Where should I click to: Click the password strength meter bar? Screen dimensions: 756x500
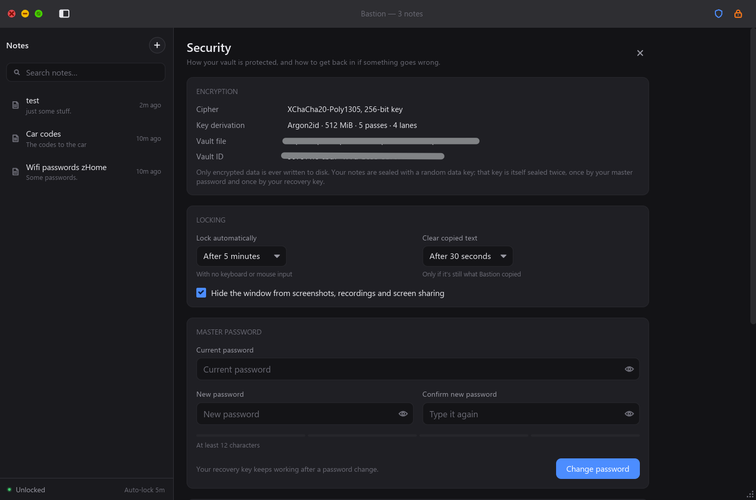pyautogui.click(x=418, y=435)
